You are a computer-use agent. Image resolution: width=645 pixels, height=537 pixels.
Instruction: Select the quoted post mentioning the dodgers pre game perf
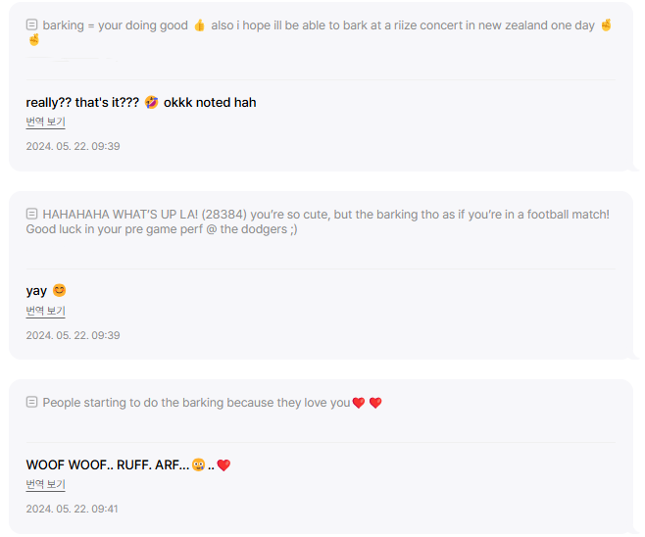click(x=318, y=221)
